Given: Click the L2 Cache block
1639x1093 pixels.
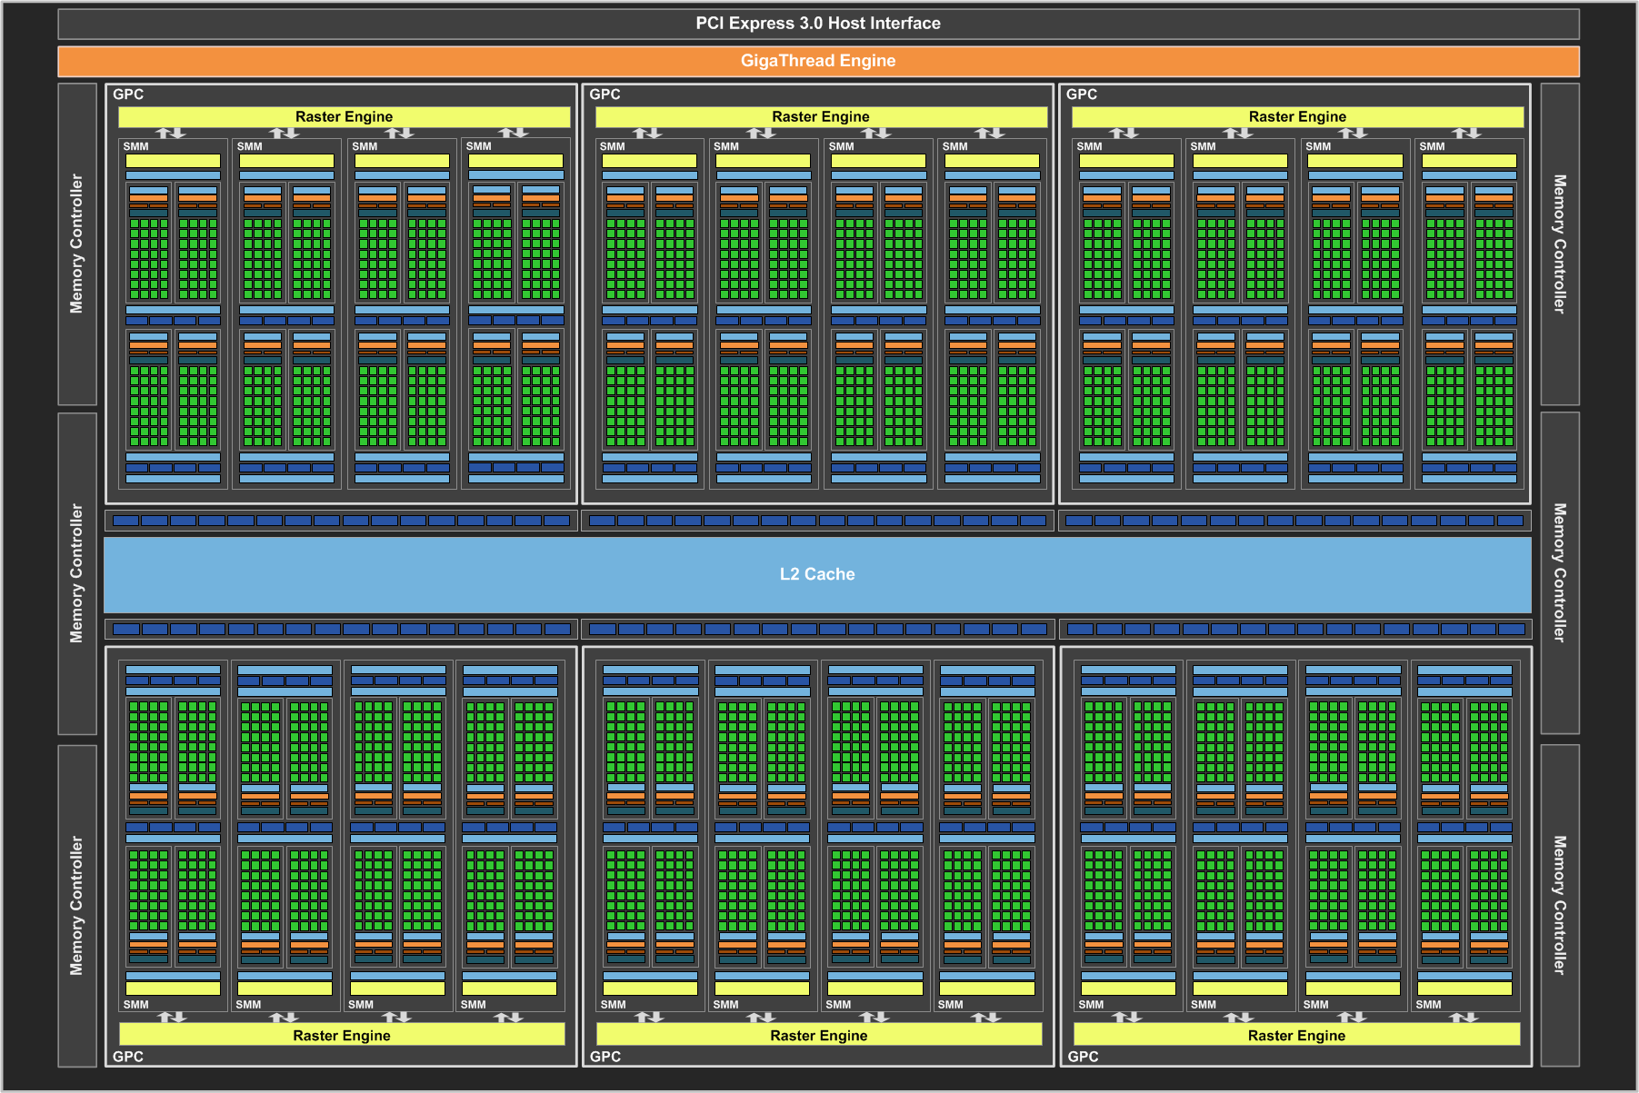Looking at the screenshot, I should [x=817, y=574].
